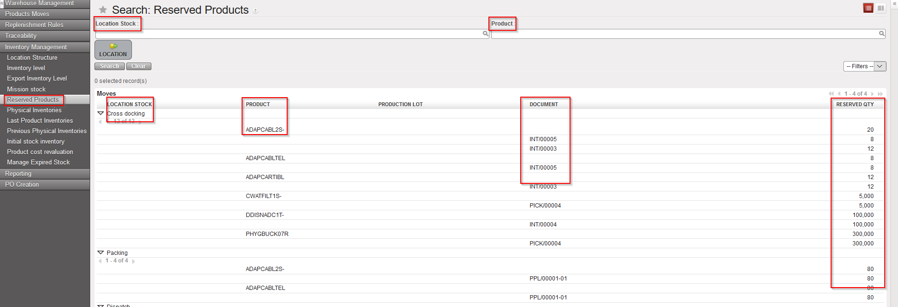Collapse the Packing group

[x=101, y=253]
